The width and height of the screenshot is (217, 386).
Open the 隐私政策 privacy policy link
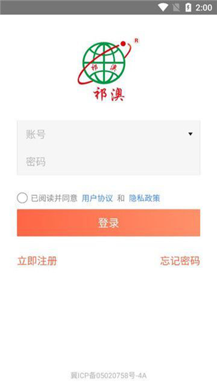145,198
